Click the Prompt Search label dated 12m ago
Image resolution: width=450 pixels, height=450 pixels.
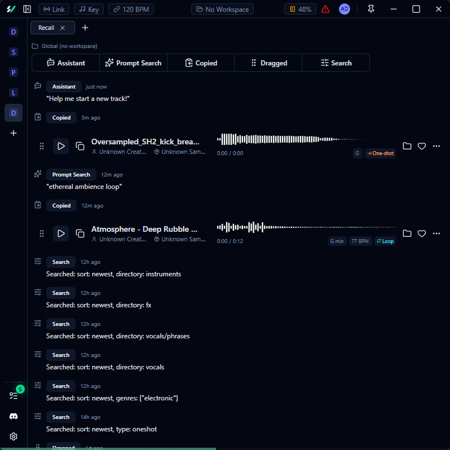pyautogui.click(x=71, y=174)
